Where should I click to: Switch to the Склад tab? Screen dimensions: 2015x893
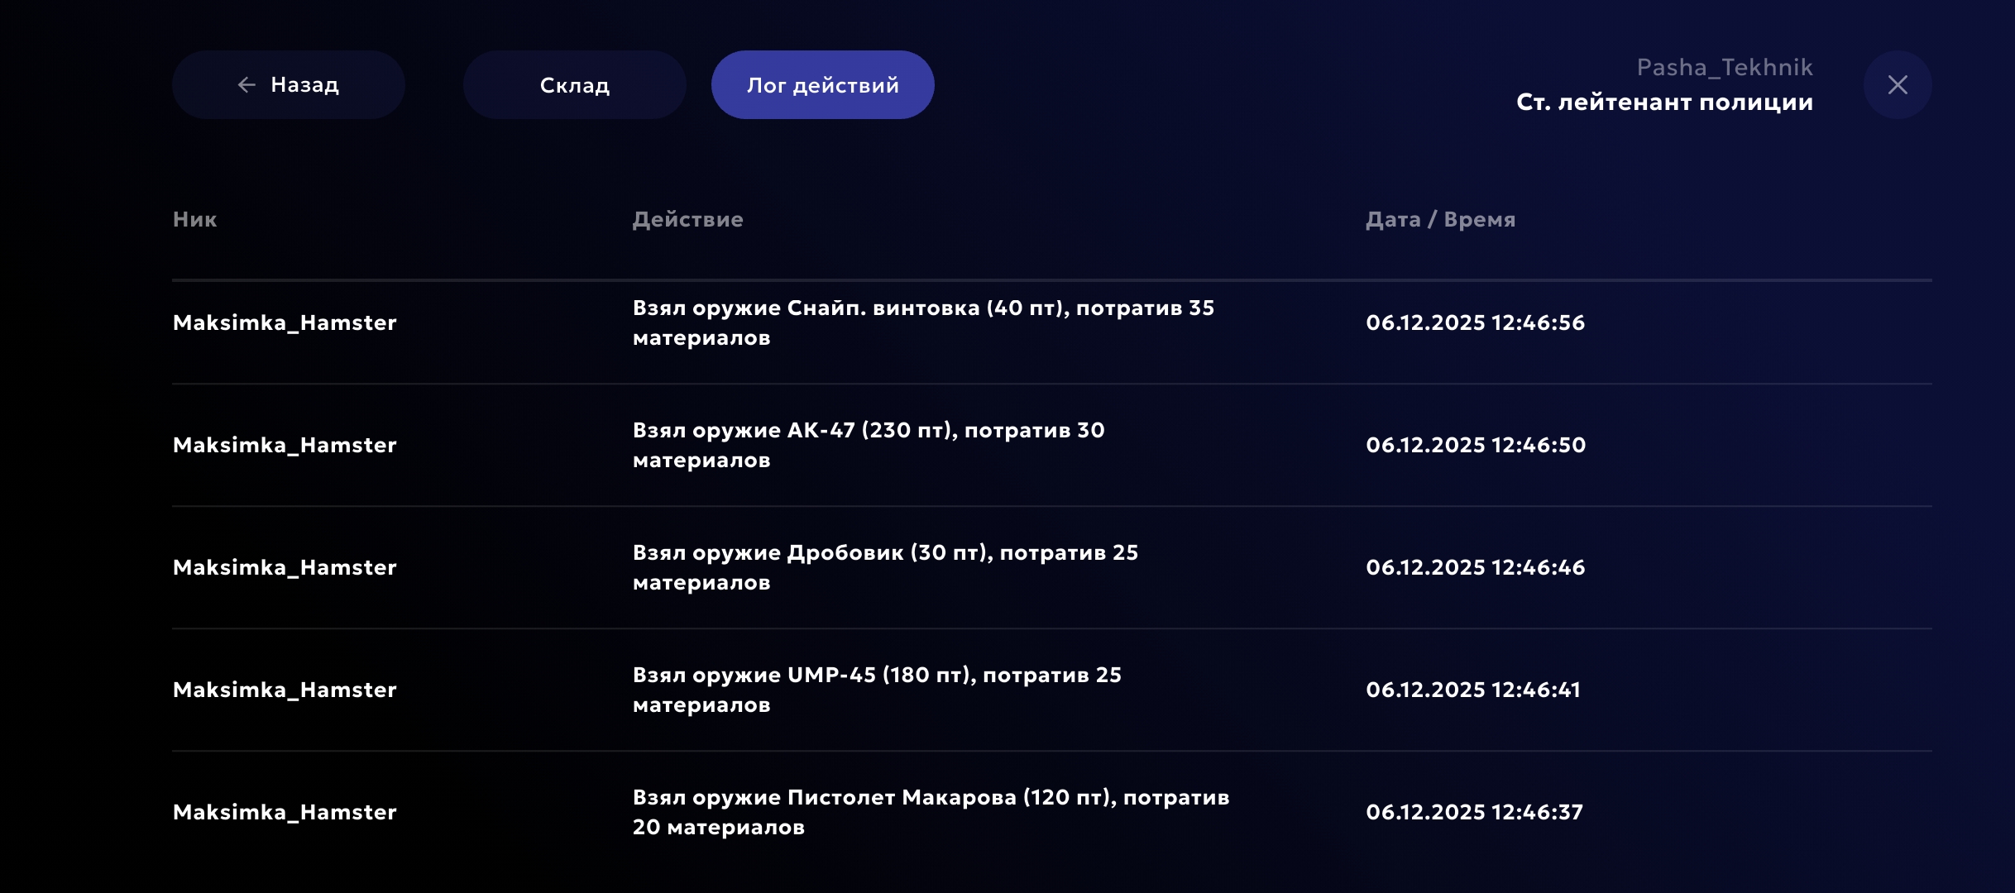point(574,84)
